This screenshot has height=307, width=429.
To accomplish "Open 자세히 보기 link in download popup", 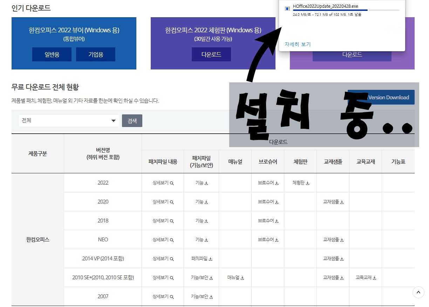I will [298, 44].
